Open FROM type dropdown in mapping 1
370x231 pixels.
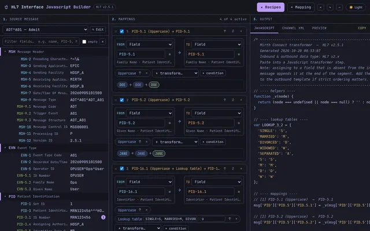point(150,44)
